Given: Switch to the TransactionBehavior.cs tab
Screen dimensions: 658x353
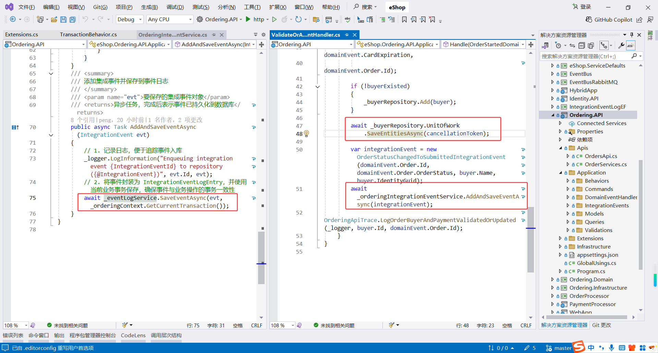Looking at the screenshot, I should 88,35.
